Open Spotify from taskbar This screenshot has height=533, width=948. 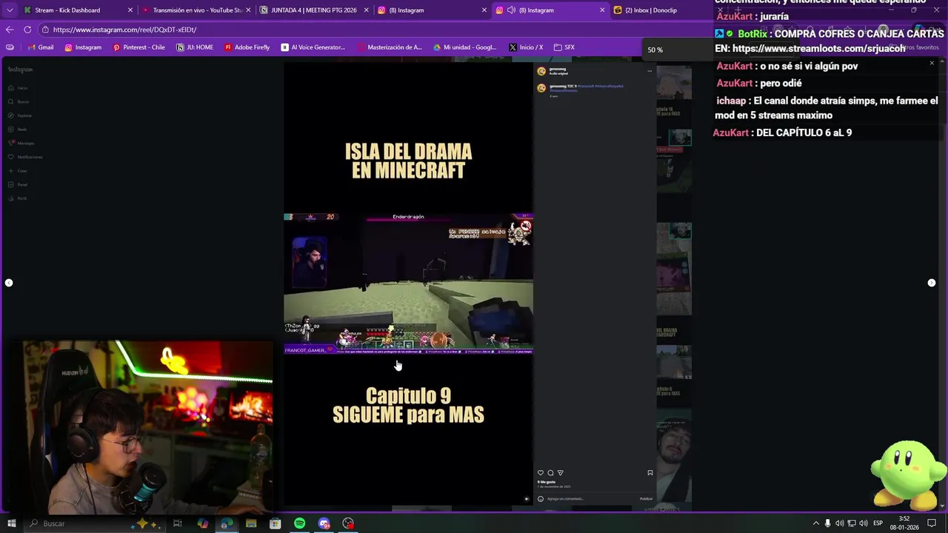click(x=299, y=523)
